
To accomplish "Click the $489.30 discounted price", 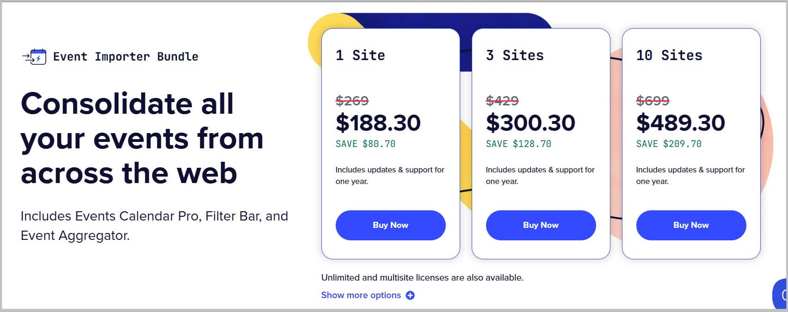I will click(680, 122).
